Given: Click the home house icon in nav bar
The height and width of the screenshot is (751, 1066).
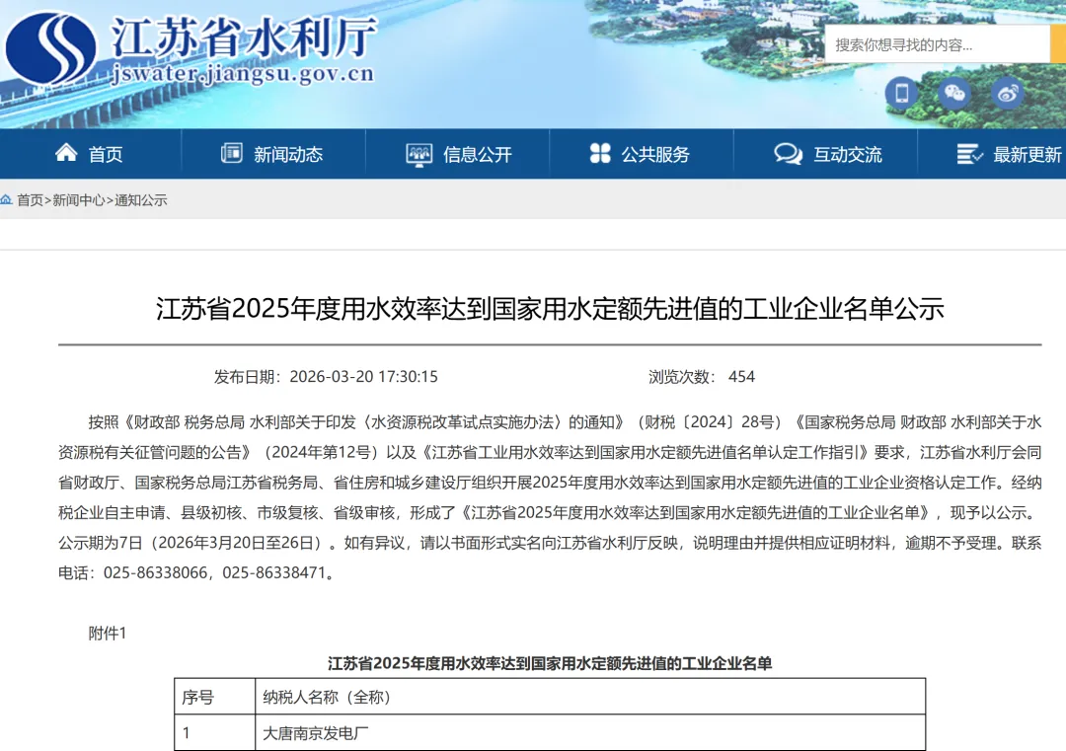Looking at the screenshot, I should 66,153.
